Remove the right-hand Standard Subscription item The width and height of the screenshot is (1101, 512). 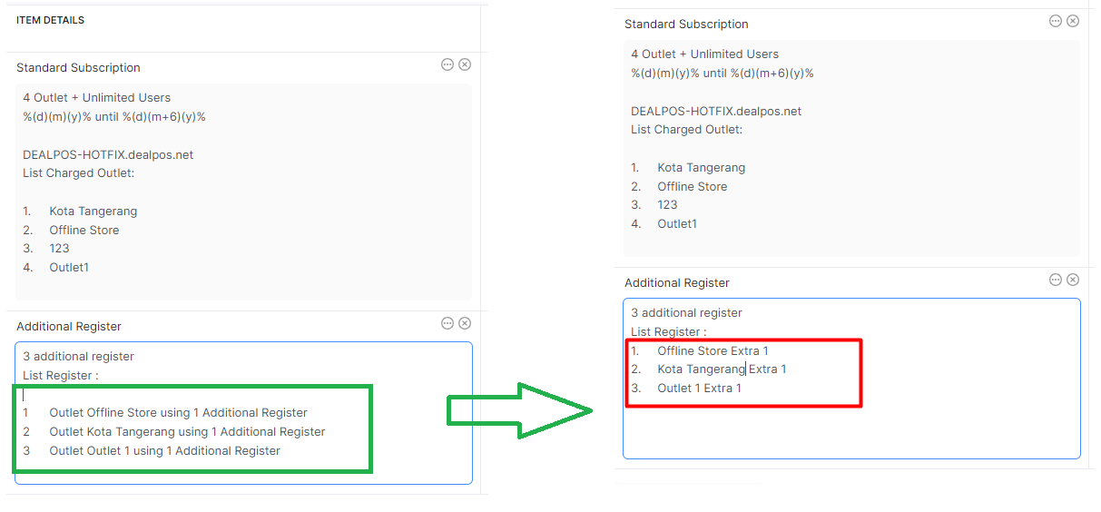[1073, 21]
